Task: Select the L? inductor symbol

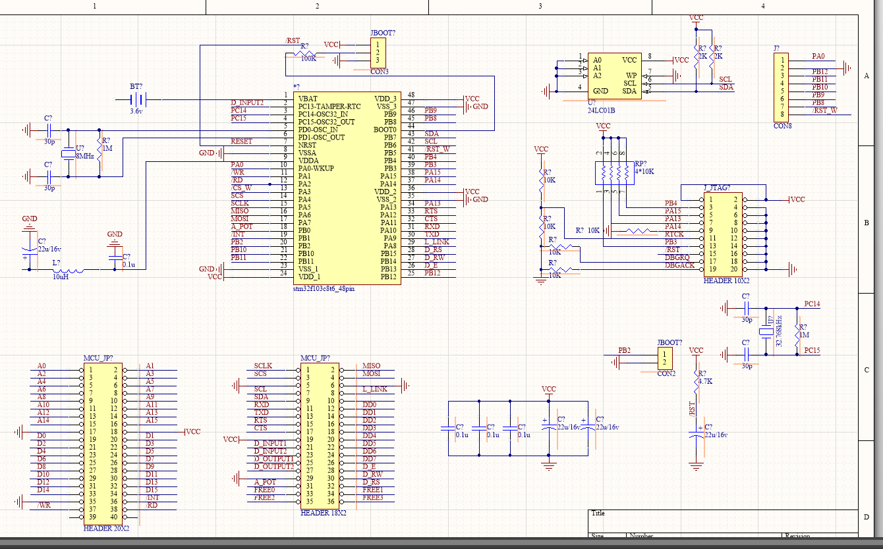Action: coord(68,270)
